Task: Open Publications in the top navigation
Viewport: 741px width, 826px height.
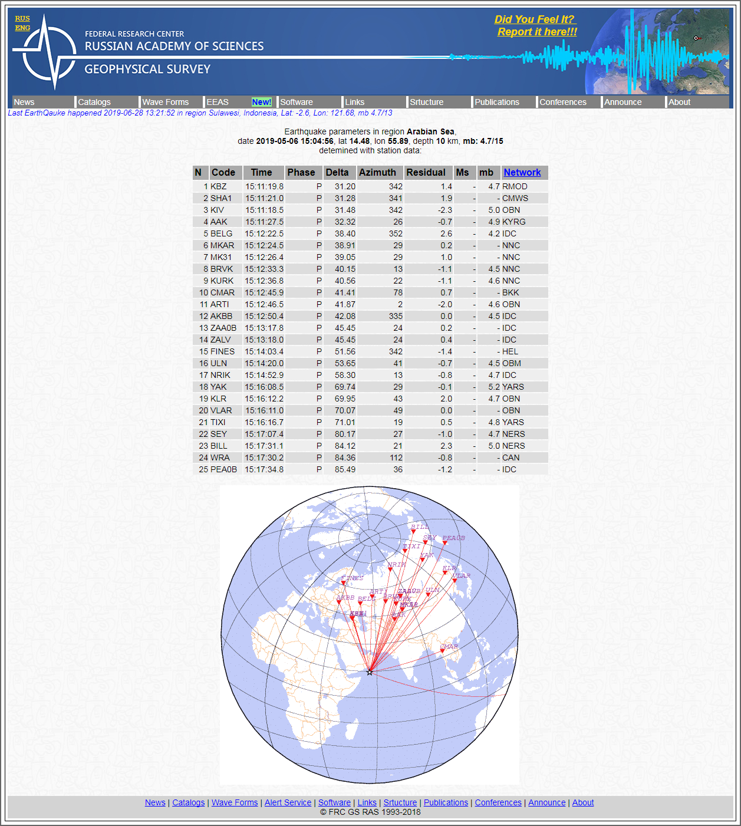Action: click(497, 102)
